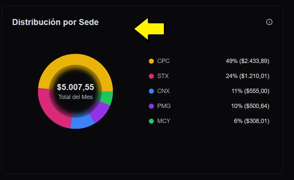Select the MCY legend label
The image size is (294, 180).
coord(164,121)
